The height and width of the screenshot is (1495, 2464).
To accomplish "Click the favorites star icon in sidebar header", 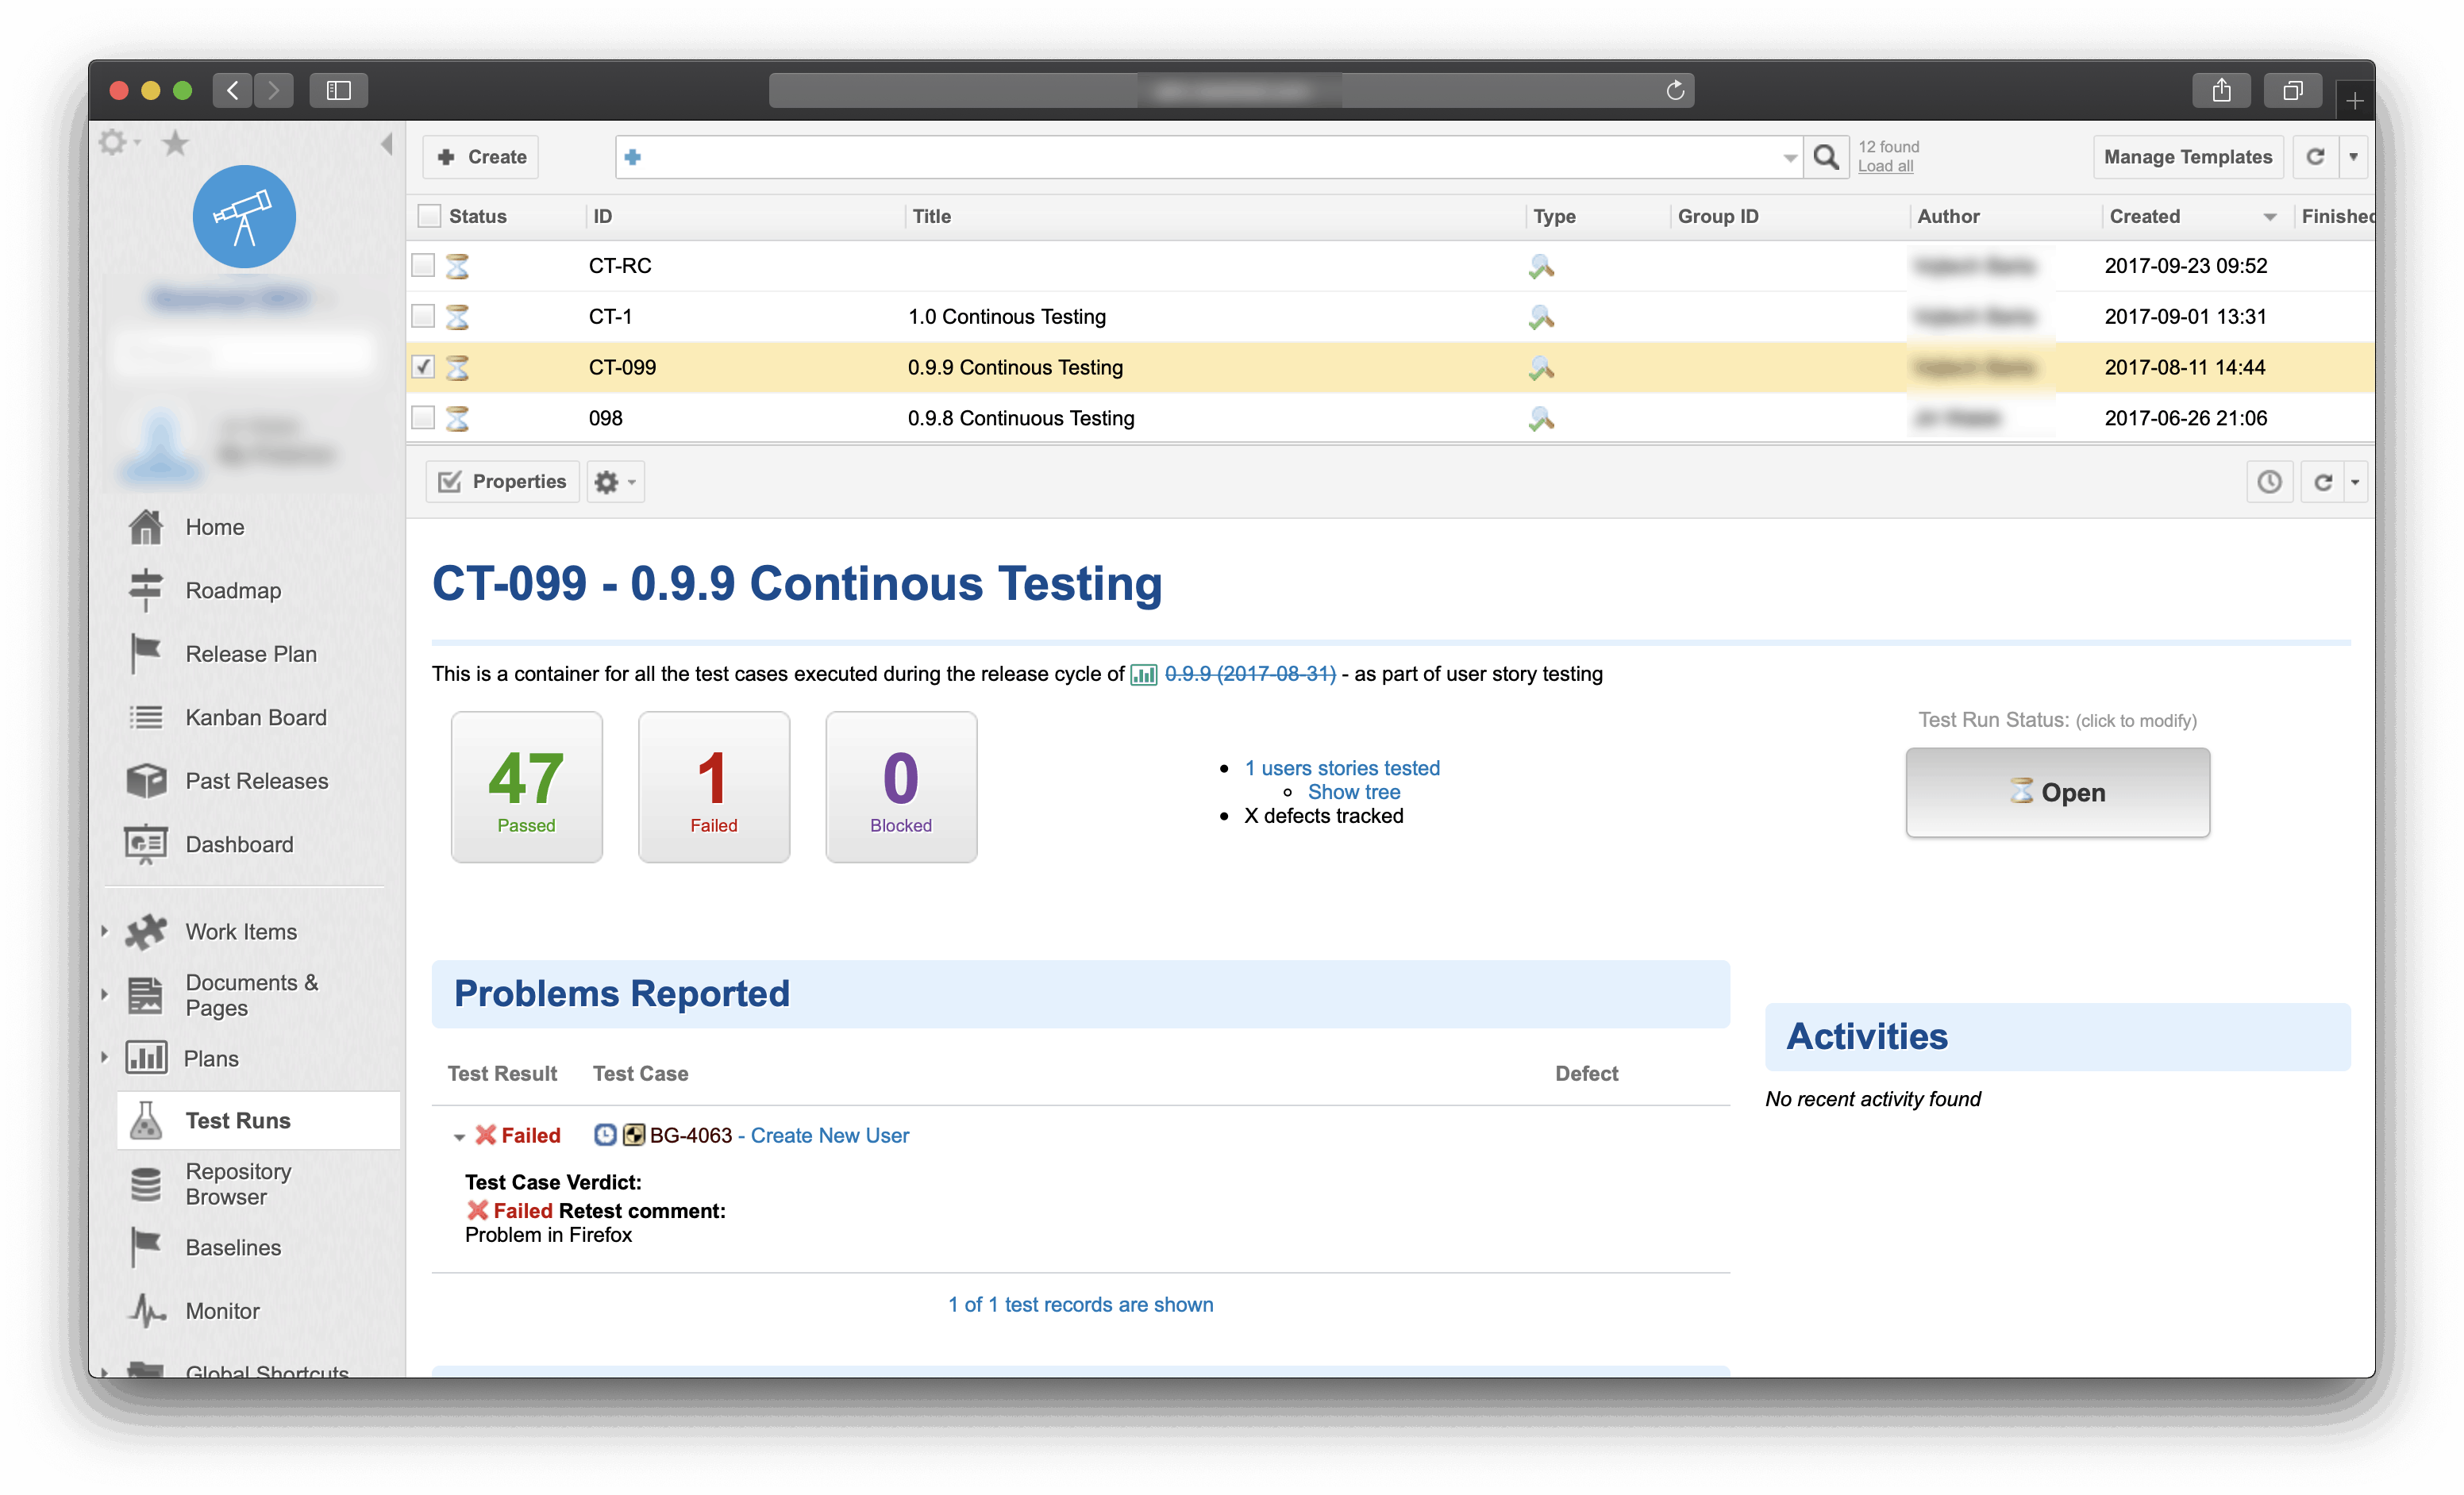I will tap(175, 143).
